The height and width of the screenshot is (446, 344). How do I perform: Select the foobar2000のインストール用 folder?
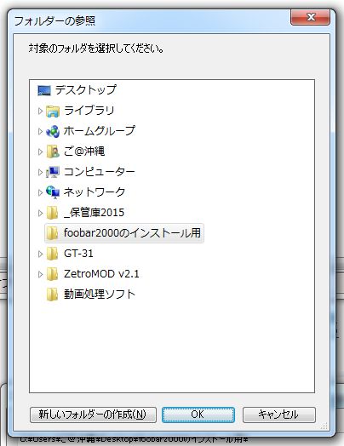pyautogui.click(x=124, y=233)
